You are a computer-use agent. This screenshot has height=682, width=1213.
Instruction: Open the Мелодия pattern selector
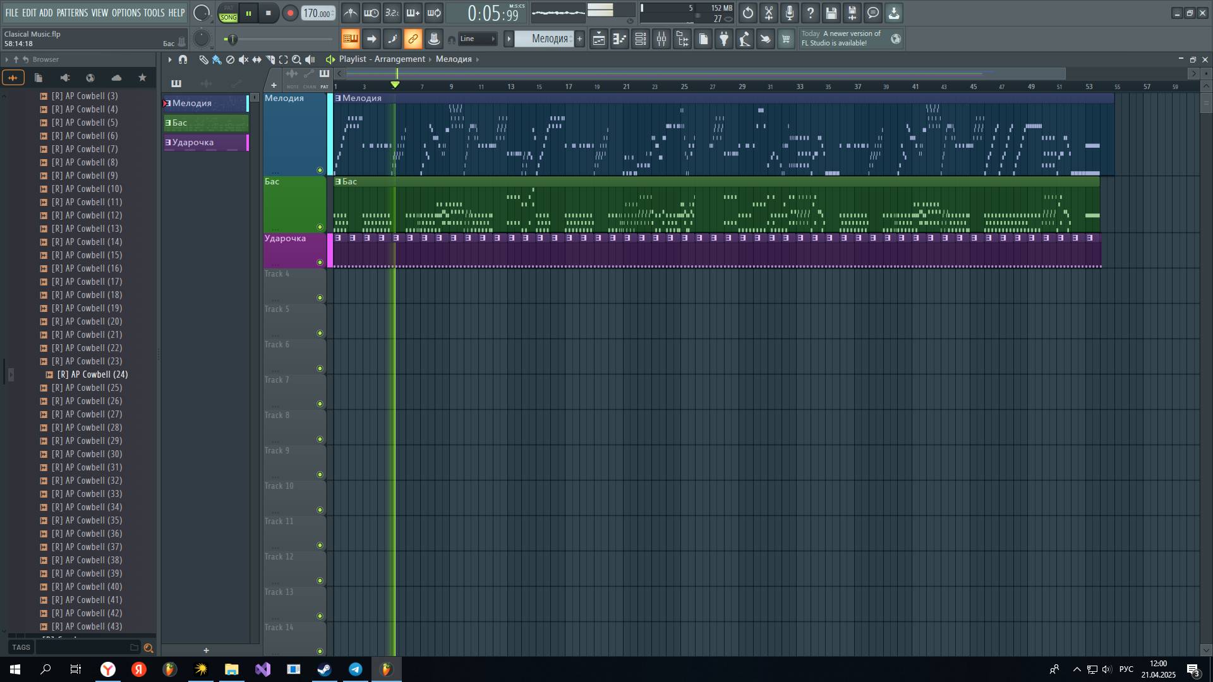[x=547, y=39]
